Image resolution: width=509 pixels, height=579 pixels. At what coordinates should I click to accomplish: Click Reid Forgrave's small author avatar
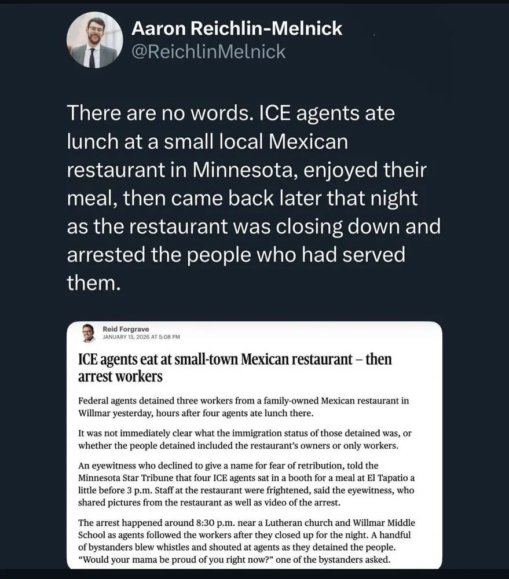point(88,332)
